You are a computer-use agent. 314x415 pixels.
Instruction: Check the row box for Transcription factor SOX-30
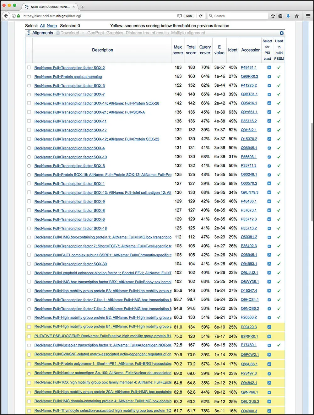pyautogui.click(x=29, y=264)
